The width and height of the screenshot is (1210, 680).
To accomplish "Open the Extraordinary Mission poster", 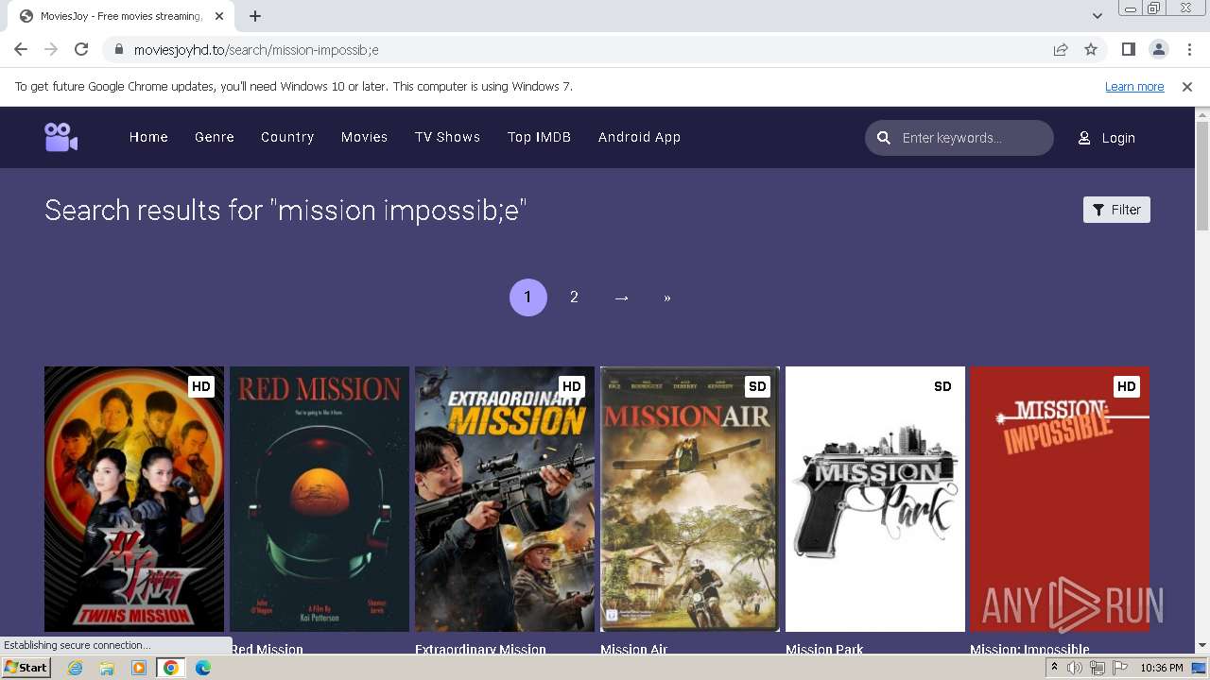I will pos(505,499).
